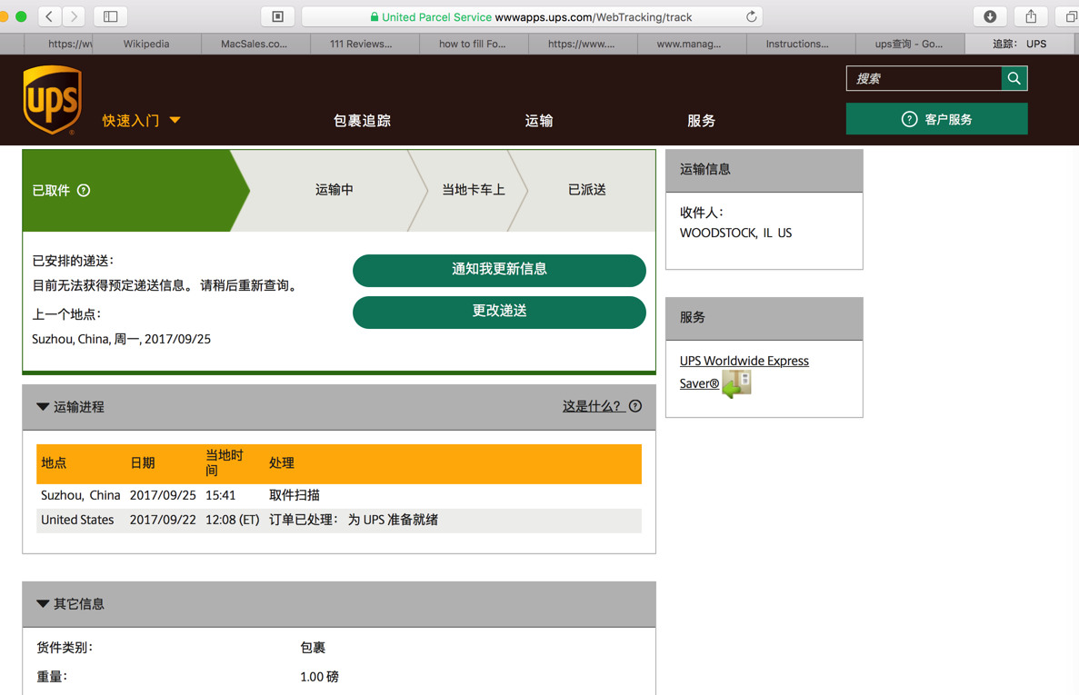The width and height of the screenshot is (1079, 695).
Task: Switch to the MacSales.co... tab
Action: [255, 44]
